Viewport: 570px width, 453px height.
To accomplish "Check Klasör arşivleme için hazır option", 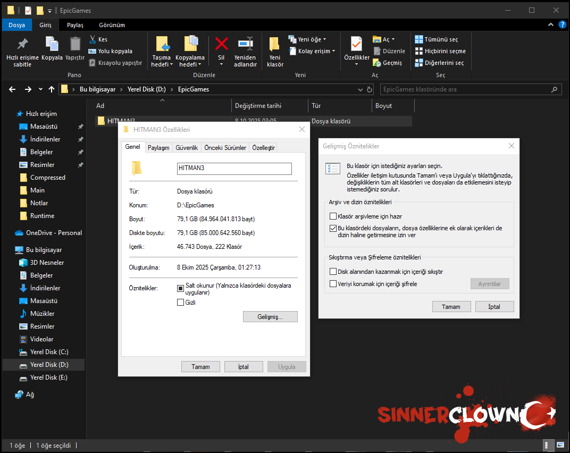I will [x=333, y=216].
